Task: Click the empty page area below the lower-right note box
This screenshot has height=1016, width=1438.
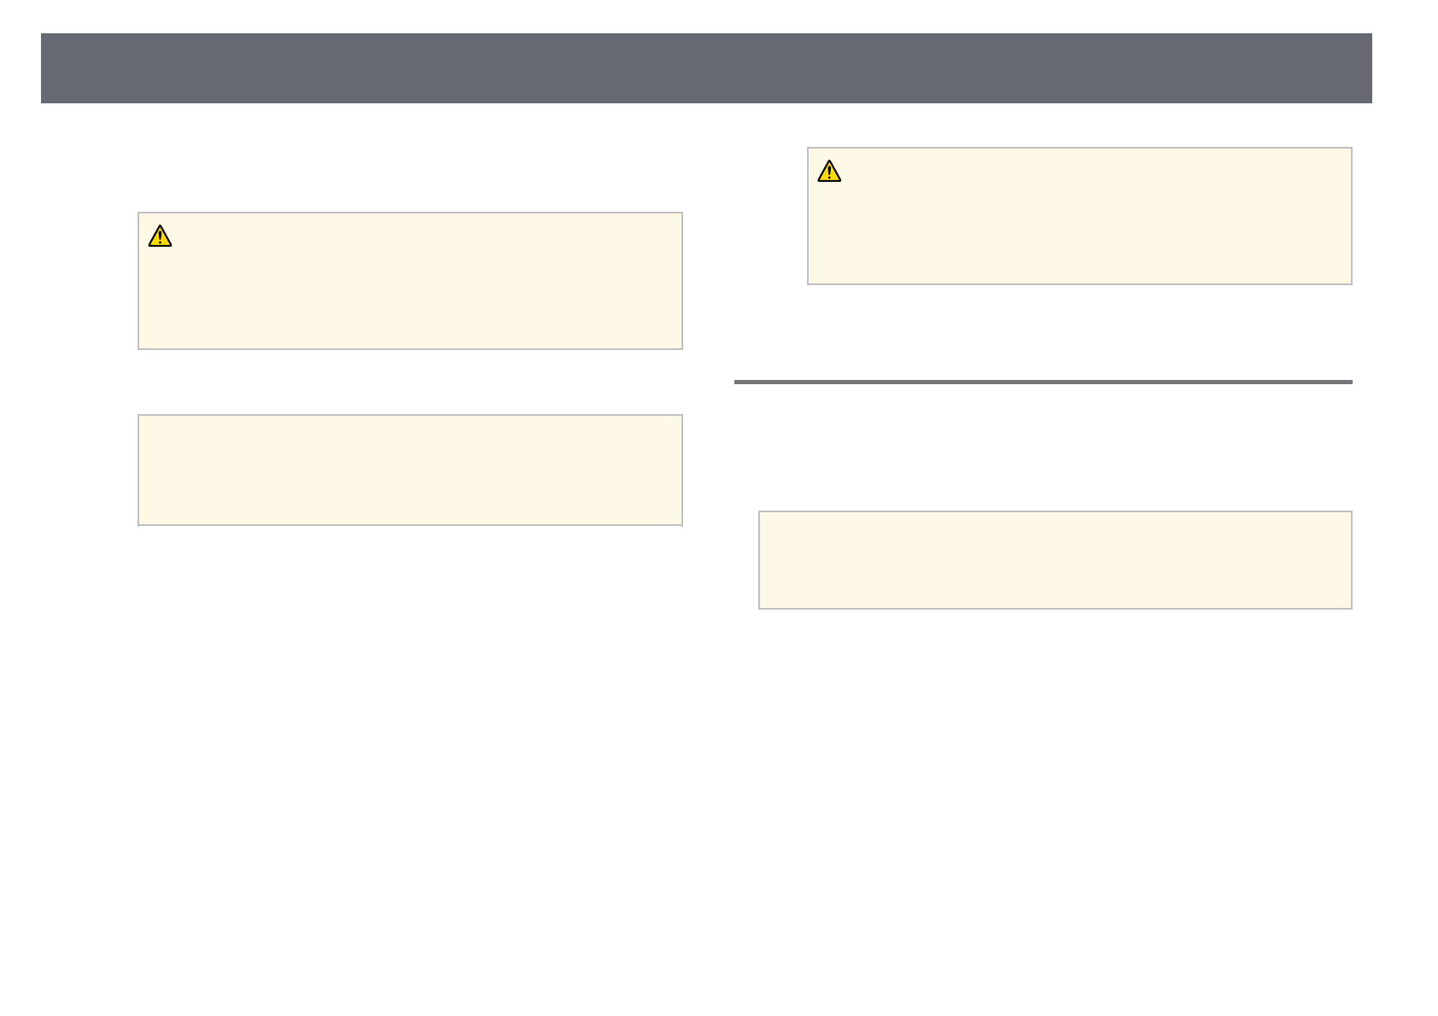Action: pos(1055,768)
